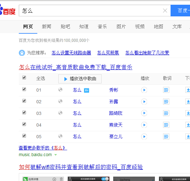The height and width of the screenshot is (181, 190).
Task: Open lyrics for song 04 熊俊天
Action: [166, 125]
